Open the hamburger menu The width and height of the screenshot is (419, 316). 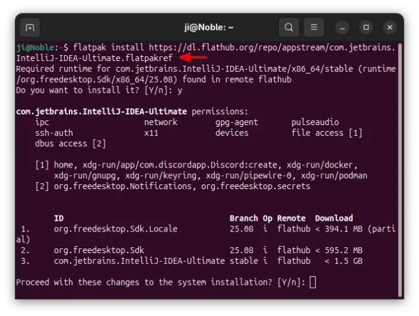click(313, 28)
